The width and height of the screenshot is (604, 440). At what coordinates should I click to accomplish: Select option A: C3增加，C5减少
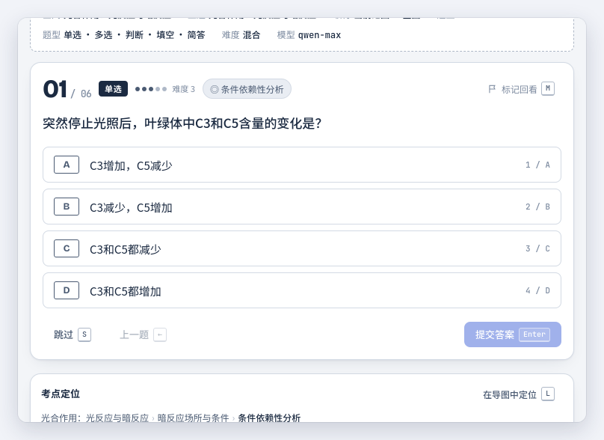[x=301, y=165]
